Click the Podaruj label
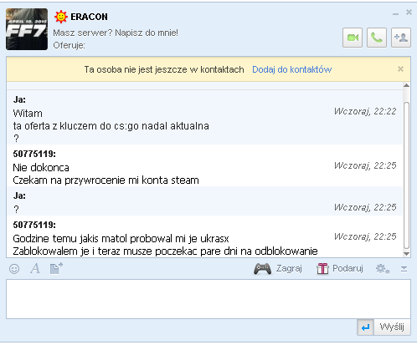The image size is (417, 345). tap(347, 268)
